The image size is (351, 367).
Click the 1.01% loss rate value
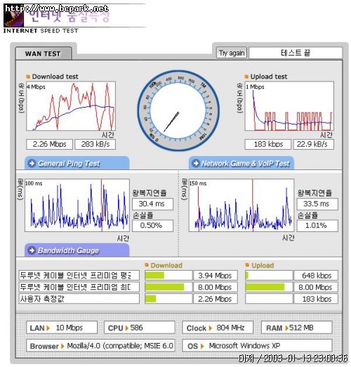point(317,226)
